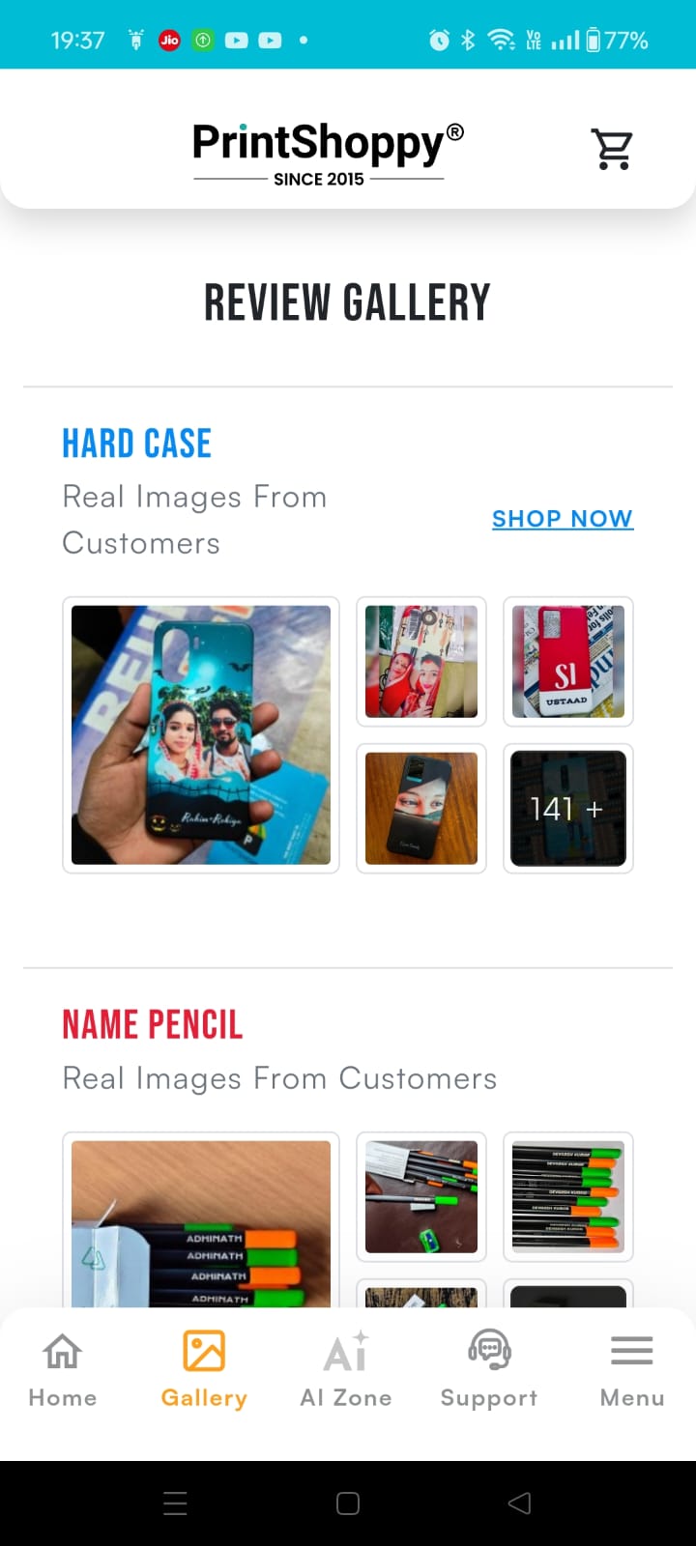The image size is (696, 1546).
Task: Open pencils with sharpener thumbnail
Action: (x=421, y=1197)
